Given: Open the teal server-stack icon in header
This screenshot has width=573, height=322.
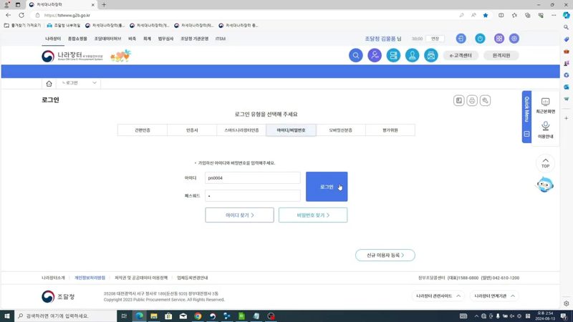Looking at the screenshot, I should point(393,56).
